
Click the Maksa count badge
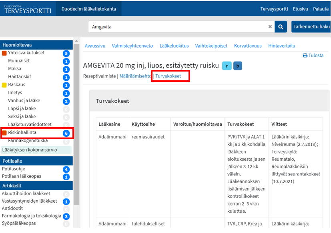(66, 70)
